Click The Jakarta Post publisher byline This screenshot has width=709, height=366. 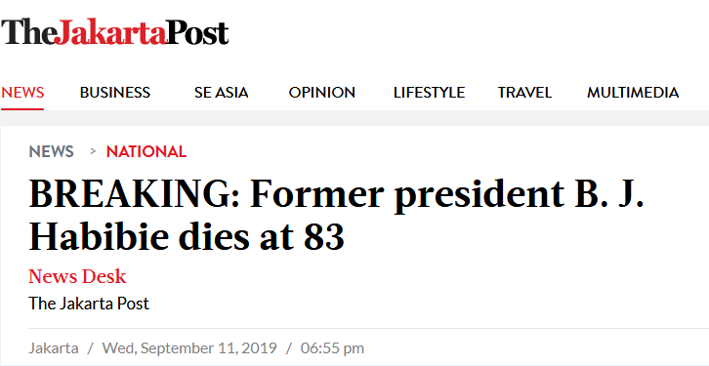[89, 304]
